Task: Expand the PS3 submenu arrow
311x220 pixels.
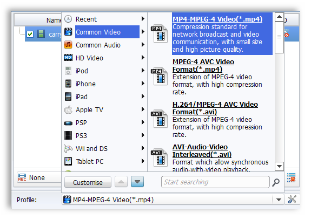Action: pyautogui.click(x=143, y=135)
